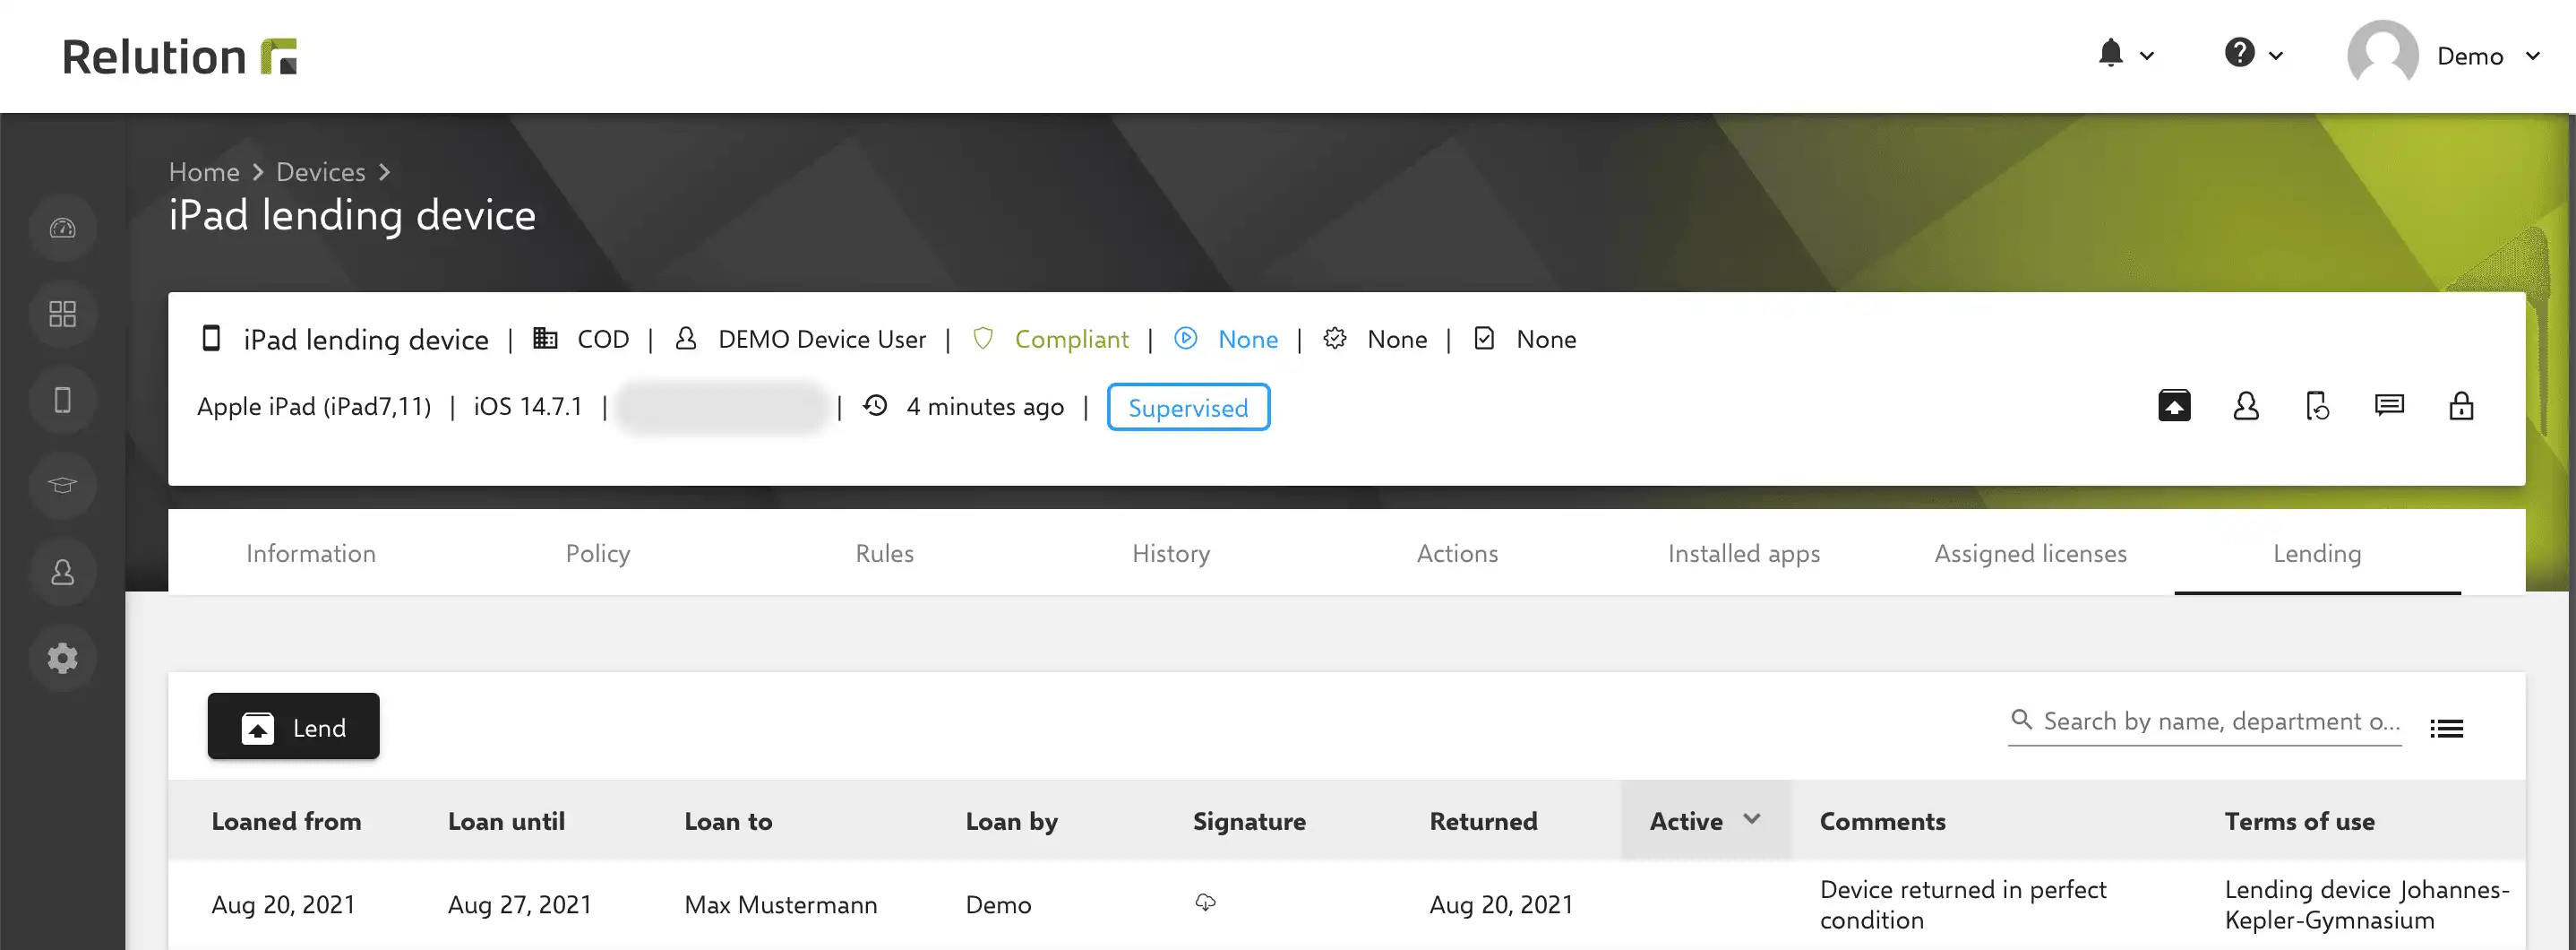Click Max Mustermann cell
2576x950 pixels.
780,905
